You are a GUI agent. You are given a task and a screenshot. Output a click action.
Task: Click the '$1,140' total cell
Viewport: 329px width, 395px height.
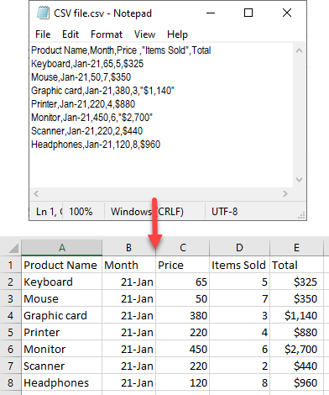coord(296,315)
